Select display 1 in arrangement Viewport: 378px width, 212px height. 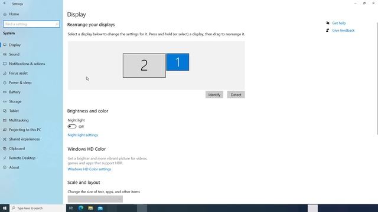click(x=178, y=62)
